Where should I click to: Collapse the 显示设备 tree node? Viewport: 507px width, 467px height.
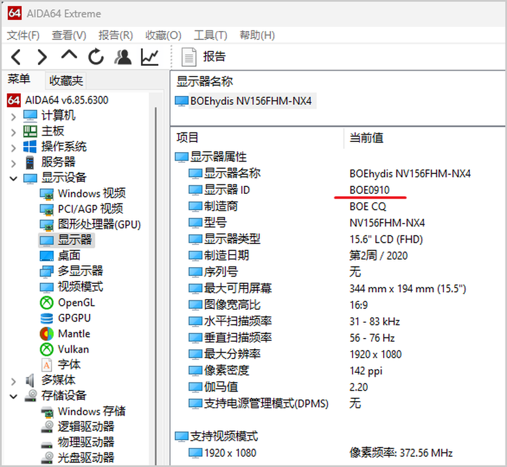14,178
